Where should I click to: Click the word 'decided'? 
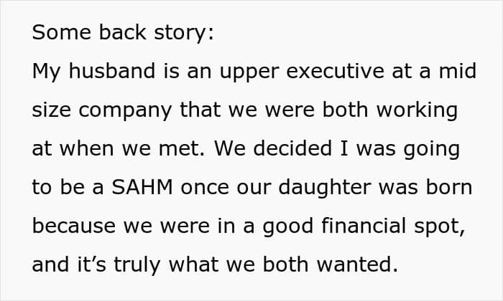pos(292,148)
